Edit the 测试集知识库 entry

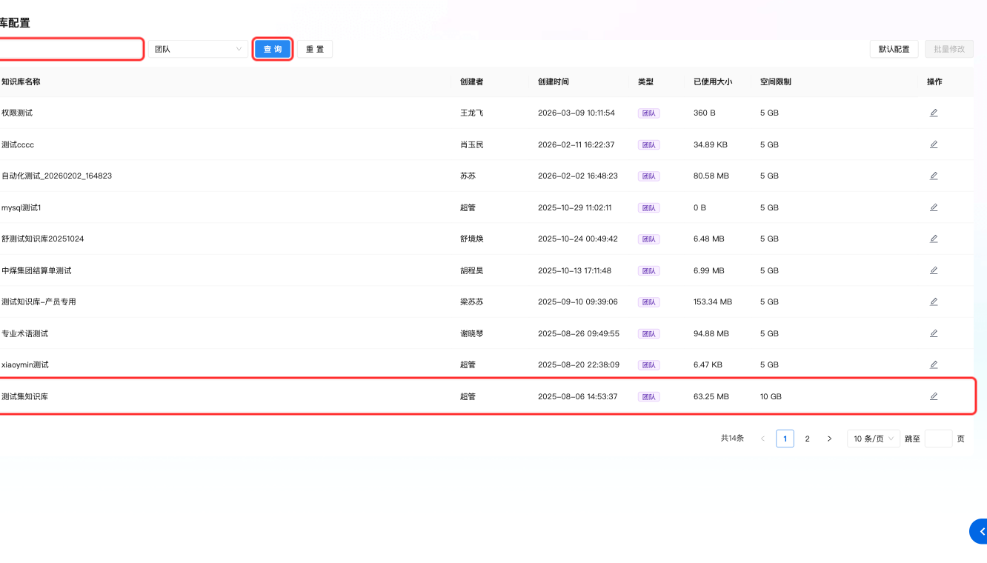click(x=934, y=396)
